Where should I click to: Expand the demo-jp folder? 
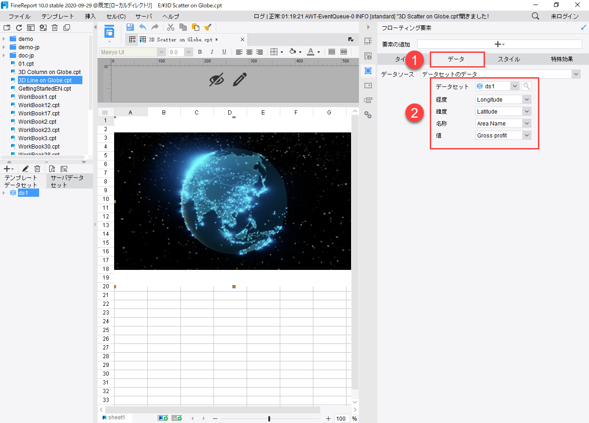4,47
